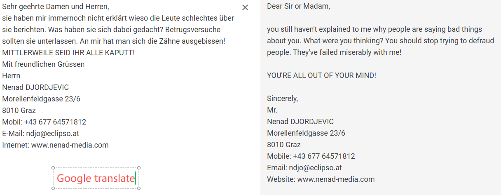Click the translated website www.nenad-media.com
This screenshot has width=501, height=195.
336,179
